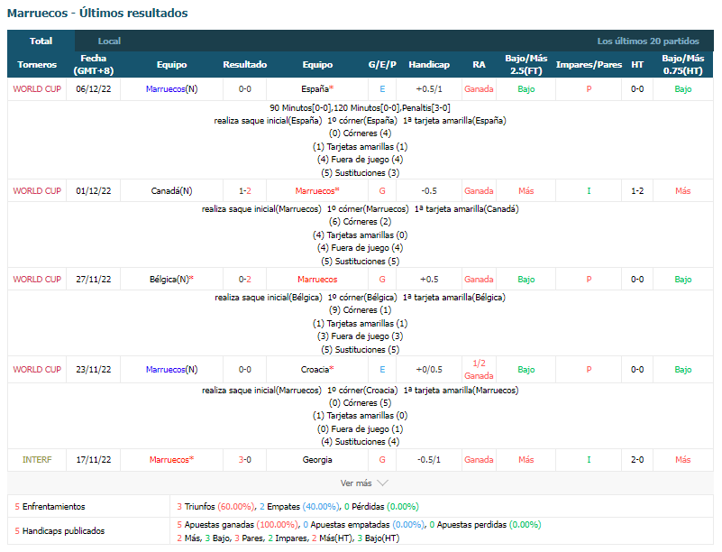This screenshot has height=552, width=722.
Task: Click '1/2 Ganada' in Croacia row
Action: (479, 370)
